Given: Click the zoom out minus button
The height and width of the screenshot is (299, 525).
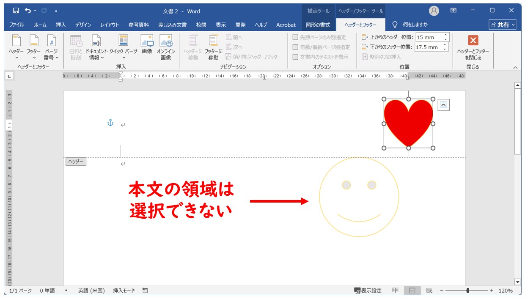Looking at the screenshot, I should pyautogui.click(x=442, y=291).
